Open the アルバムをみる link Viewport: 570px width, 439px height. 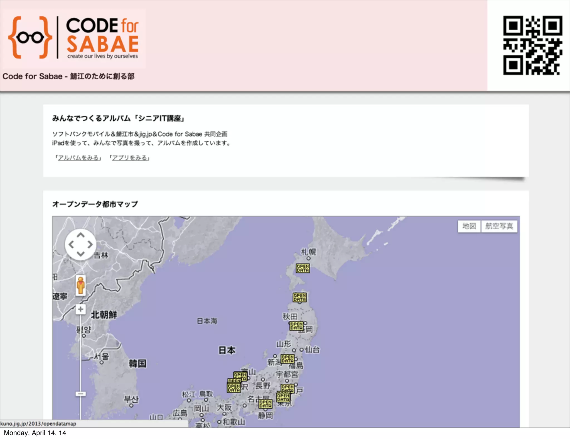point(78,158)
